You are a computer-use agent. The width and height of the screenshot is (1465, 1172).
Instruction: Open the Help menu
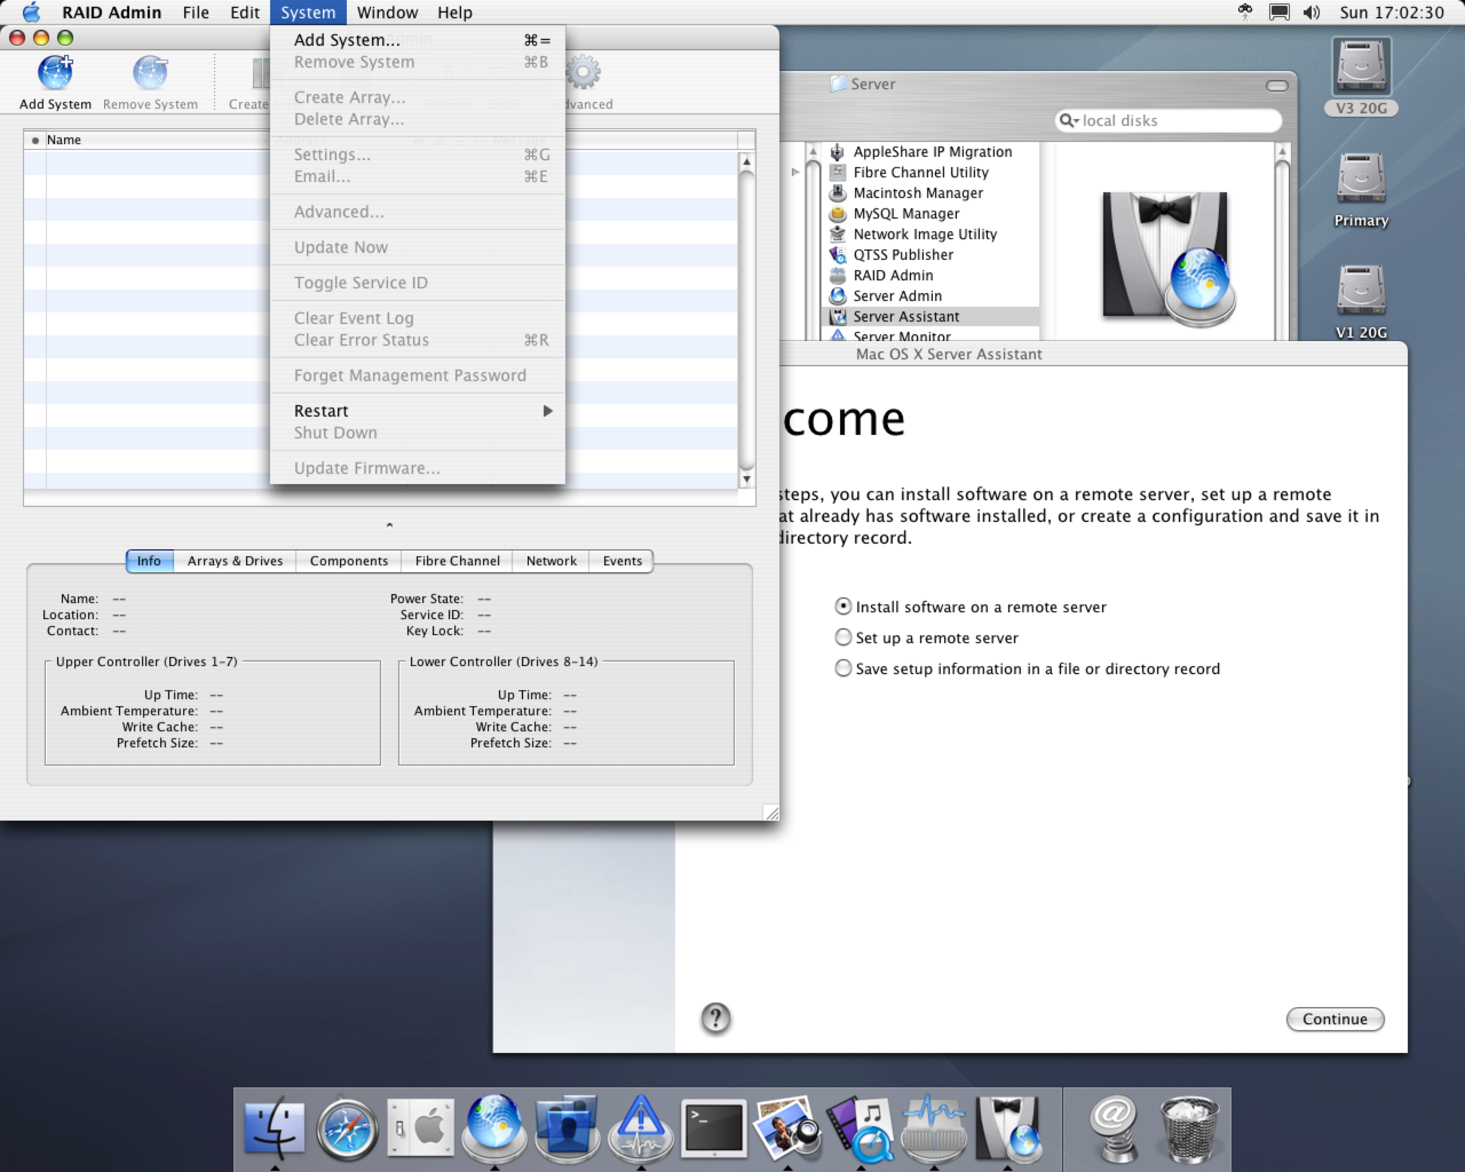tap(454, 12)
